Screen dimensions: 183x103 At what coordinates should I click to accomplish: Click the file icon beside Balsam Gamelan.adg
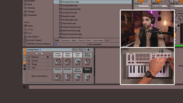pos(60,34)
